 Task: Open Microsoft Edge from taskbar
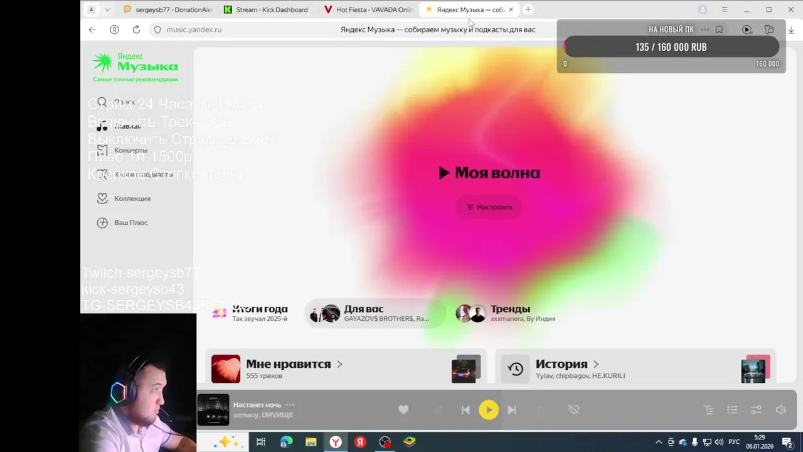point(286,442)
